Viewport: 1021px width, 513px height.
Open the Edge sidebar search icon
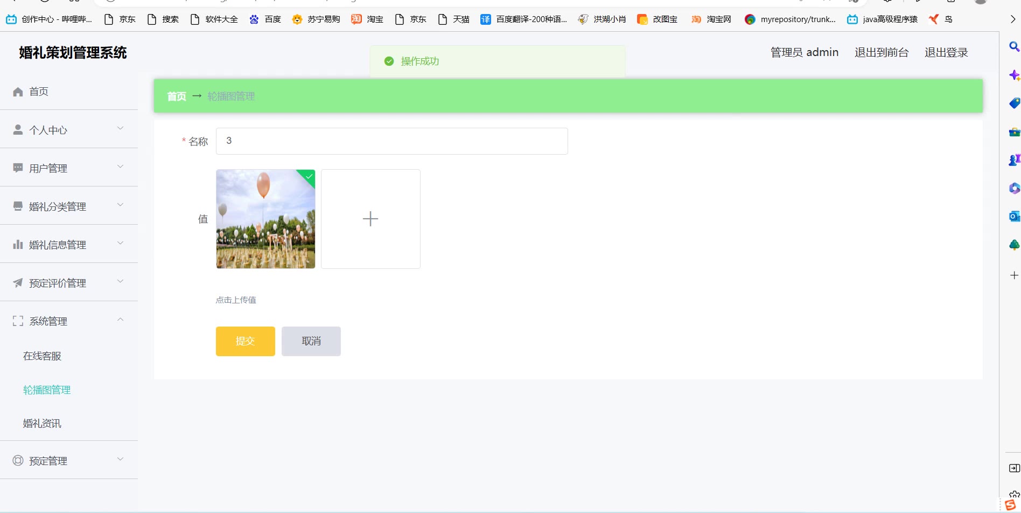point(1014,46)
